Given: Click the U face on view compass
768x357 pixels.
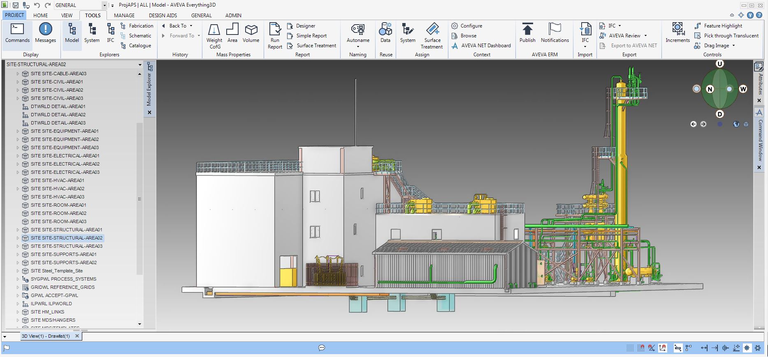Looking at the screenshot, I should 720,64.
